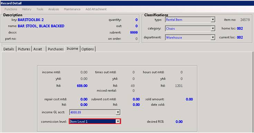This screenshot has width=254, height=133.
Task: Click the income ltd value 686.00
Action: pyautogui.click(x=82, y=86)
